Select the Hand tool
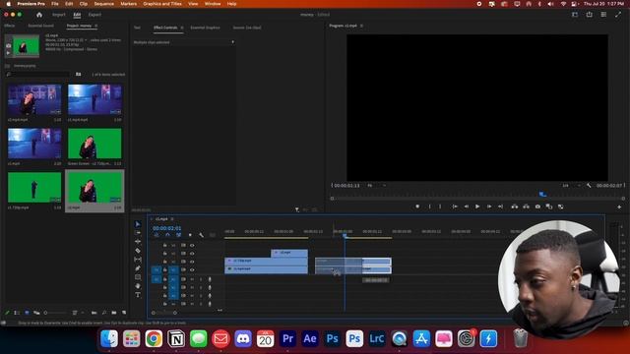Viewport: 630px width, 354px height. pos(138,286)
